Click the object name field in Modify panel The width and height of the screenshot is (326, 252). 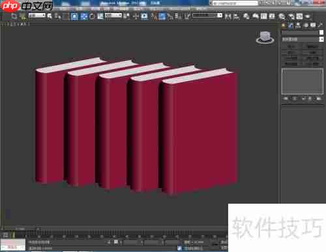point(299,33)
